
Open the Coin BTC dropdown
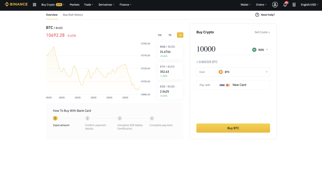(x=233, y=72)
